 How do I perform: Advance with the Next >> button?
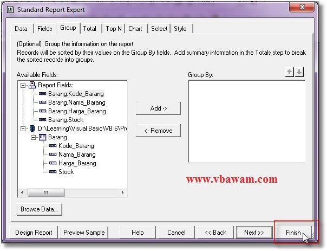pos(254,233)
